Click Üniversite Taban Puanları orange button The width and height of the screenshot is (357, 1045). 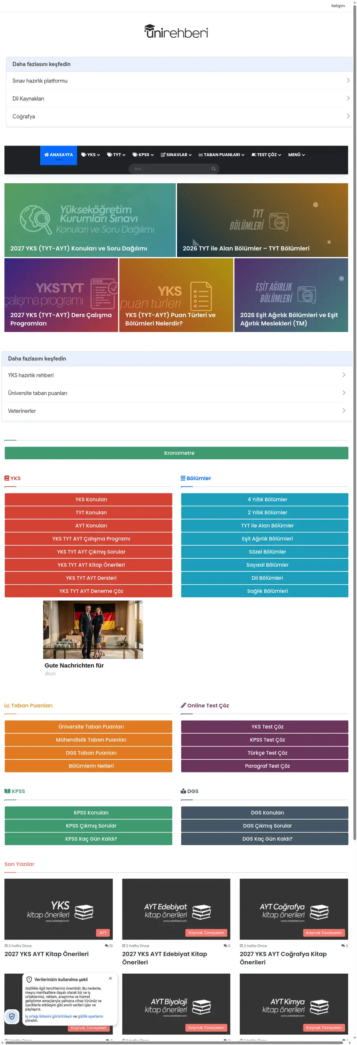click(88, 727)
